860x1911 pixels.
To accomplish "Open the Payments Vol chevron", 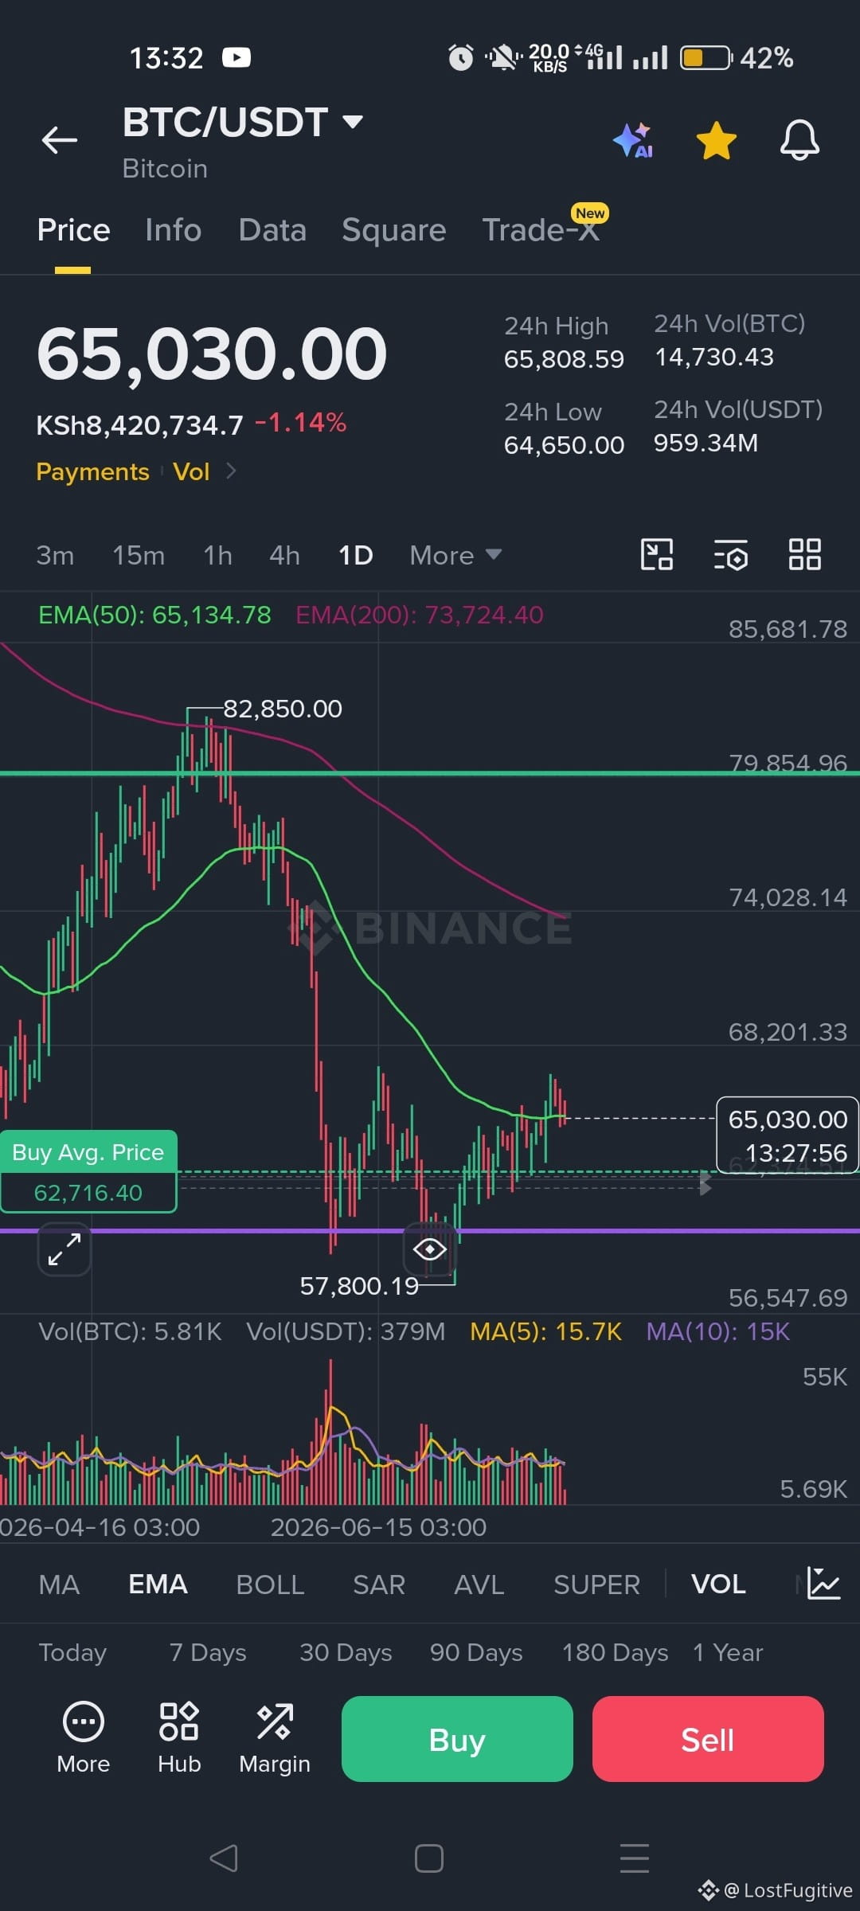I will tap(231, 471).
